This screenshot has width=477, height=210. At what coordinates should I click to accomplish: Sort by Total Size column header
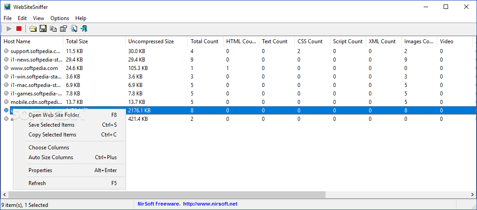[x=94, y=41]
